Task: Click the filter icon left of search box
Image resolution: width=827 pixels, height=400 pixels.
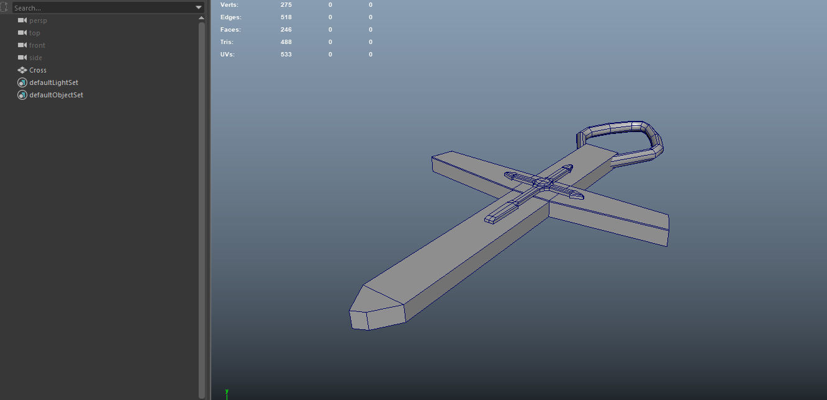Action: click(4, 7)
